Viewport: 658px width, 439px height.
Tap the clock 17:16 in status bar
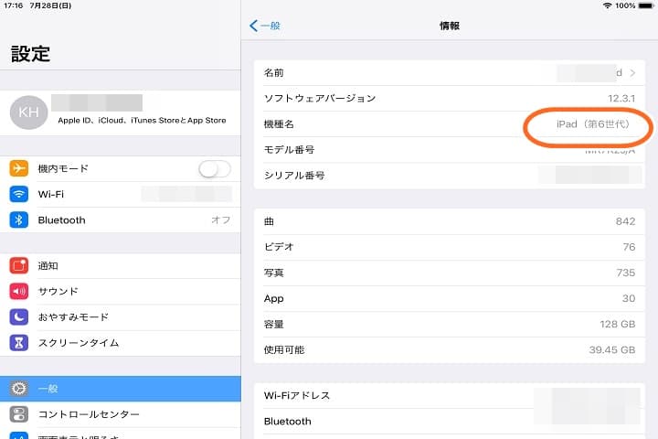tap(13, 5)
